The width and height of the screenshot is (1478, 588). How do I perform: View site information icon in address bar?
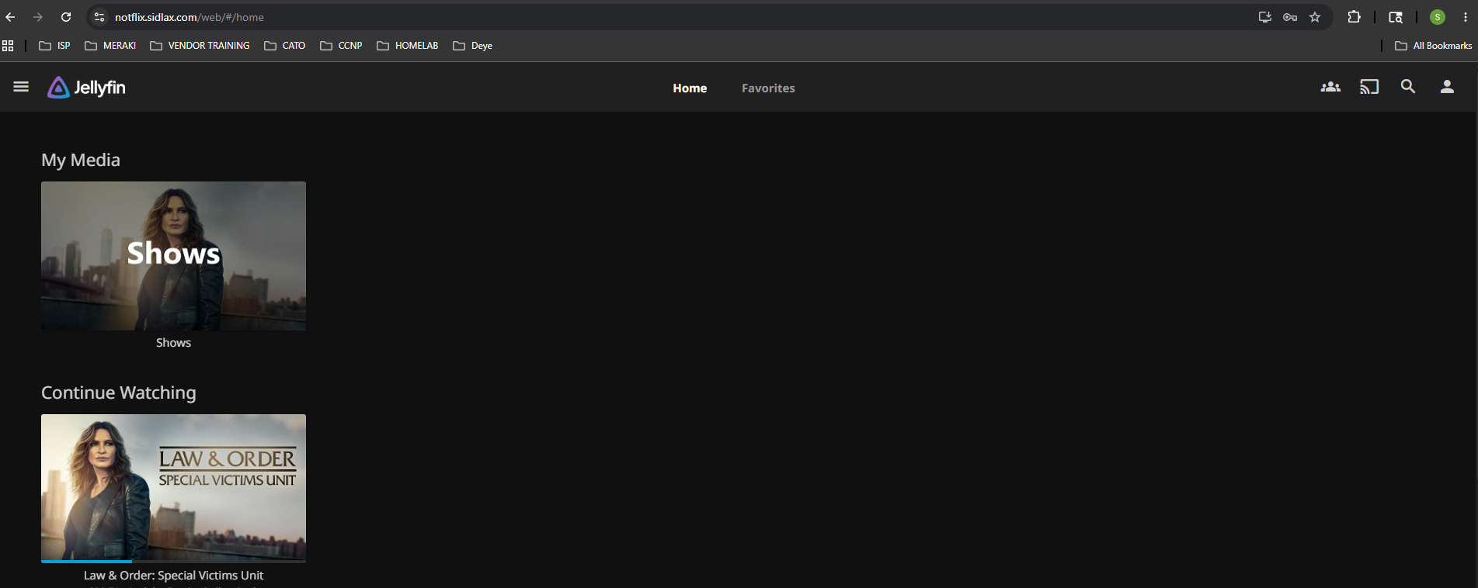[99, 17]
